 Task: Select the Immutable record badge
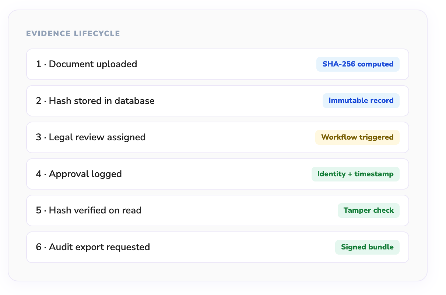click(x=361, y=101)
